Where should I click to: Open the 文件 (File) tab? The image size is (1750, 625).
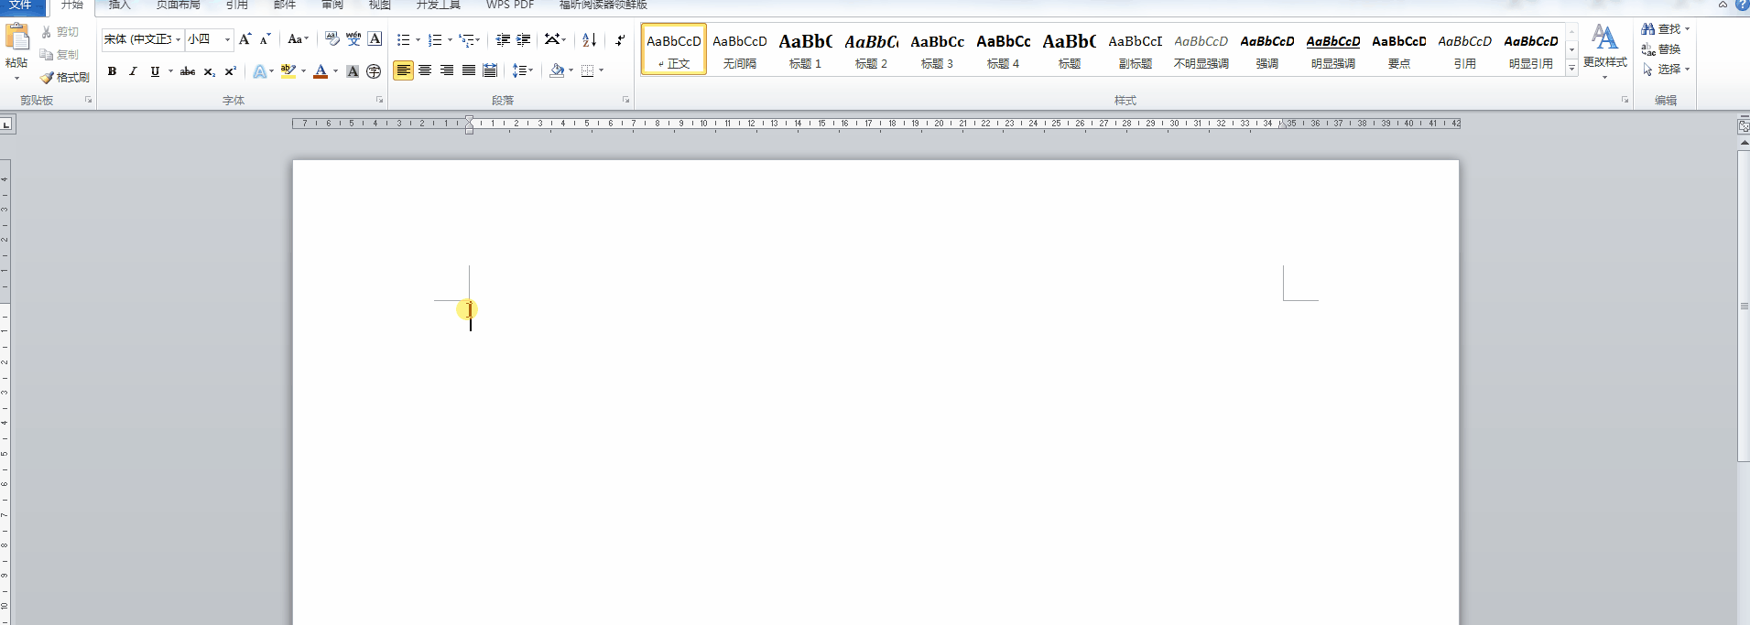pyautogui.click(x=20, y=5)
